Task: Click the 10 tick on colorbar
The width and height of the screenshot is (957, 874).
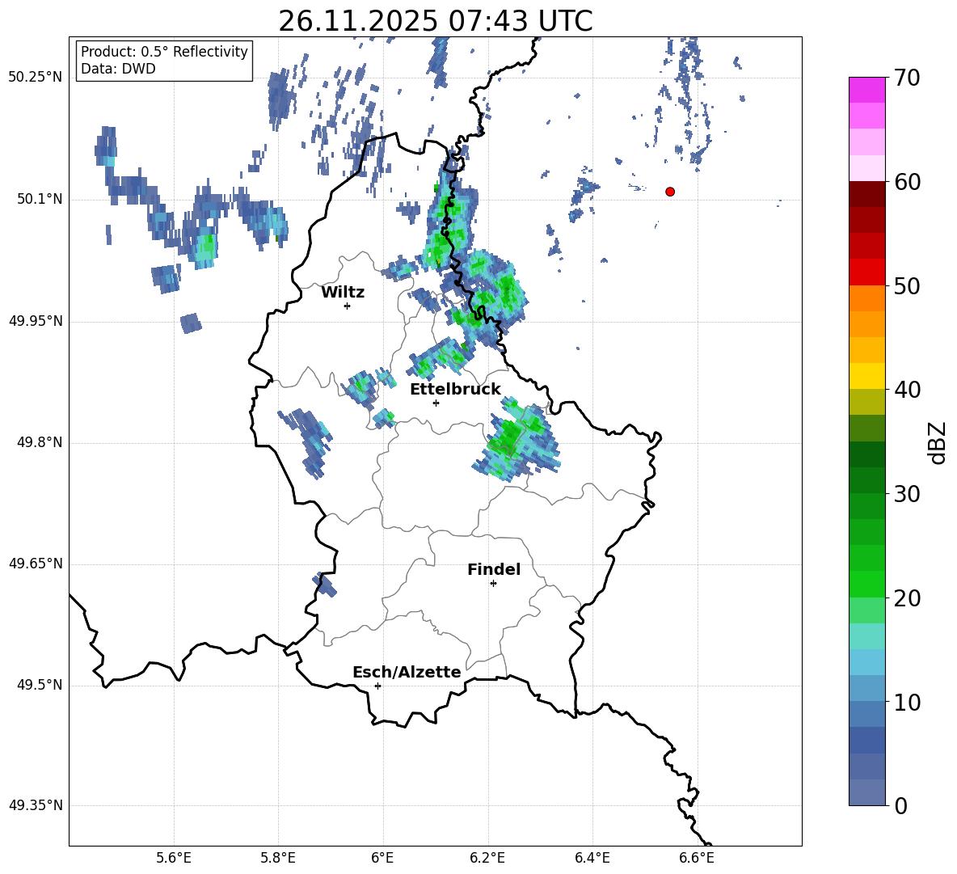Action: (x=907, y=703)
